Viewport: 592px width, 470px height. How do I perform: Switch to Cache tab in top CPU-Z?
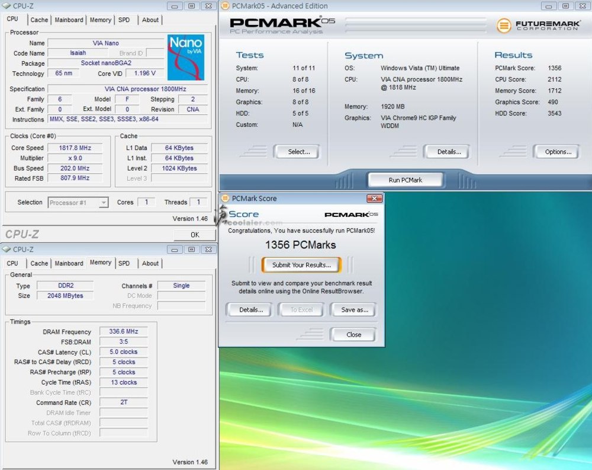(x=39, y=20)
